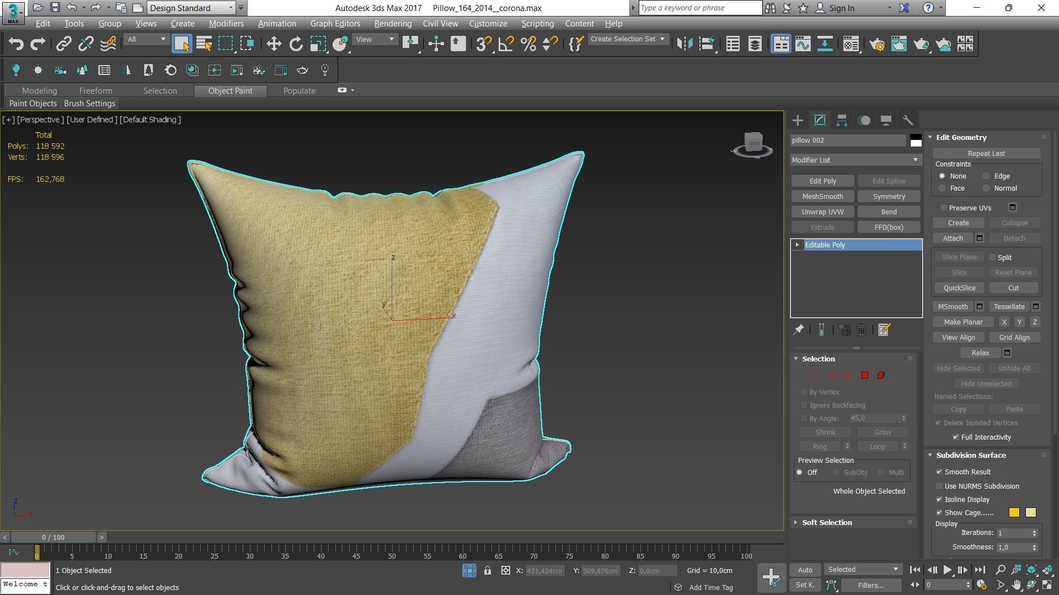Image resolution: width=1059 pixels, height=595 pixels.
Task: Open the Modifiers menu
Action: click(226, 24)
